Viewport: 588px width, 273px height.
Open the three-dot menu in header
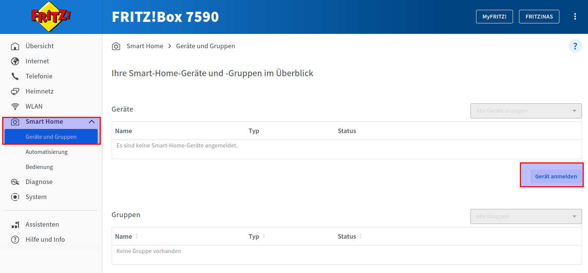point(575,17)
